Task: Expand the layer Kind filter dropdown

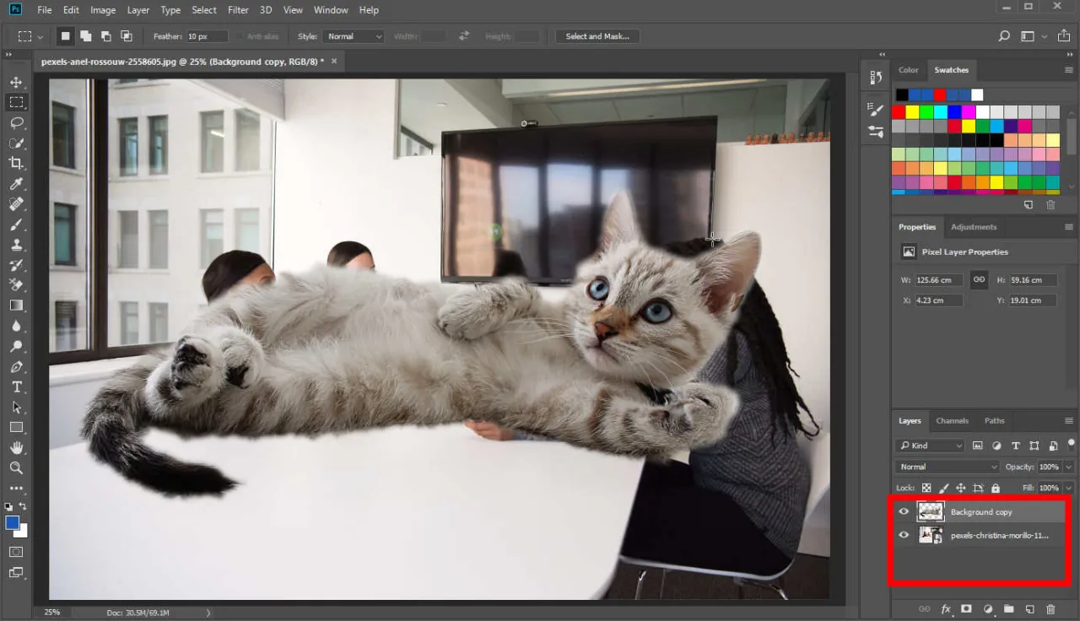Action: [930, 445]
